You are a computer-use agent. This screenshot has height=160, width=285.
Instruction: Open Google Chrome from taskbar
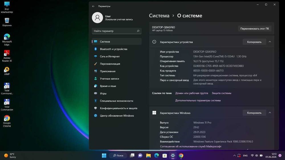(181, 155)
